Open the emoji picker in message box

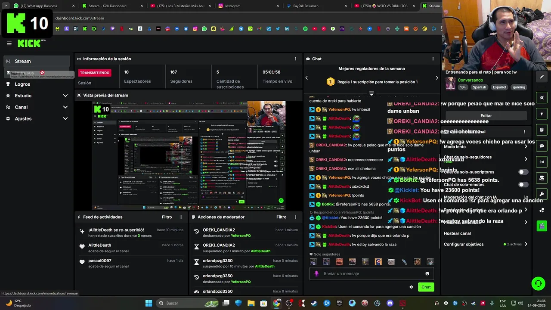coord(427,273)
